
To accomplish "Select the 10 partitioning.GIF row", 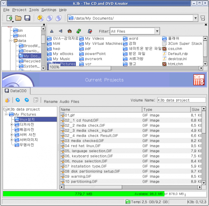I will point(131,182).
